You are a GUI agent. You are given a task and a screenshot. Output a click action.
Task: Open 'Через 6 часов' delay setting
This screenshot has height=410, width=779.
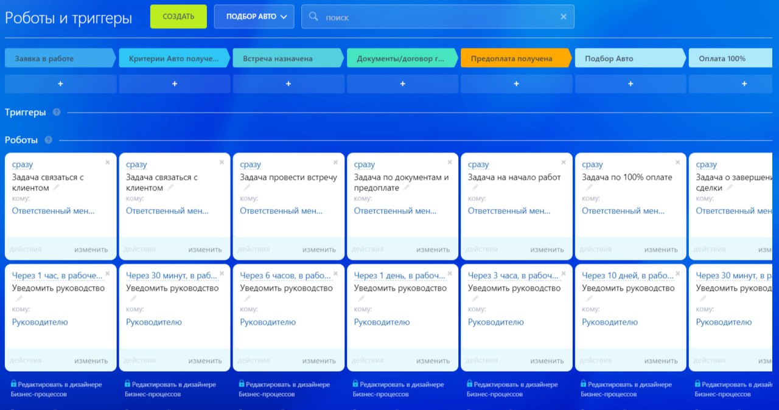pyautogui.click(x=284, y=276)
